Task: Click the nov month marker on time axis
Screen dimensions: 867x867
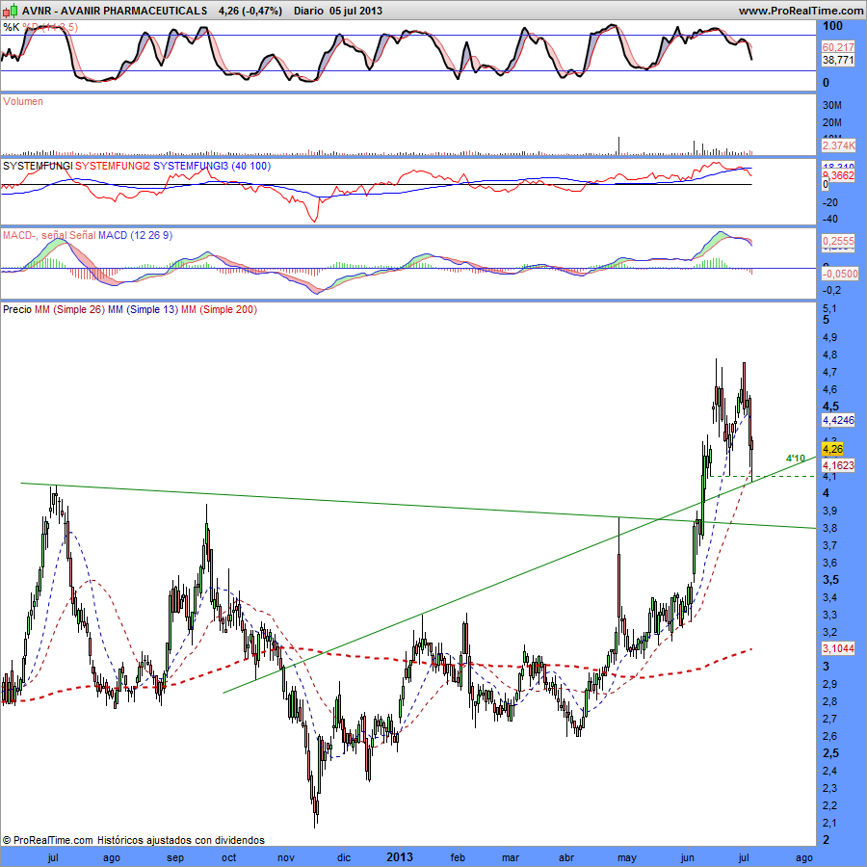Action: 286,858
